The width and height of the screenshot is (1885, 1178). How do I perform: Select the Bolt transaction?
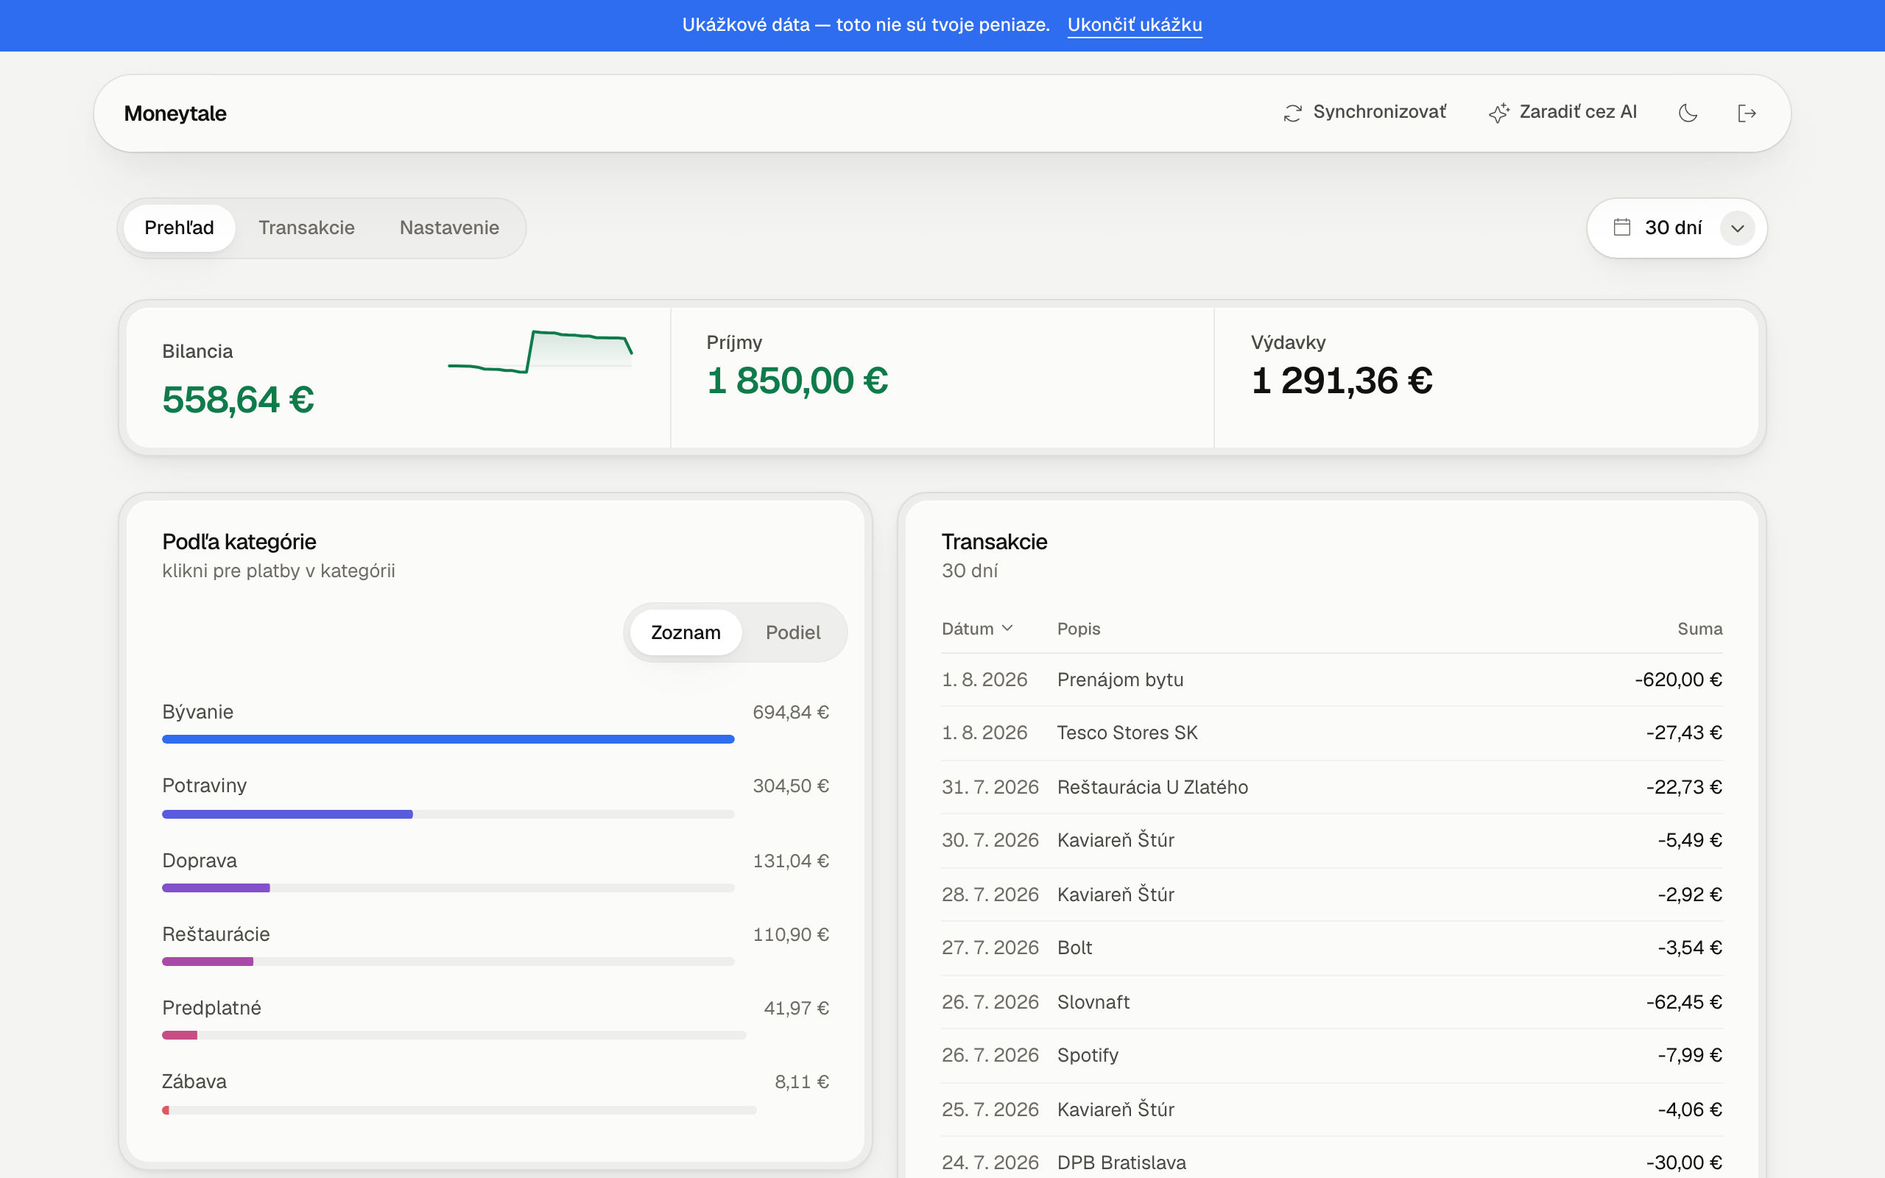[1331, 948]
